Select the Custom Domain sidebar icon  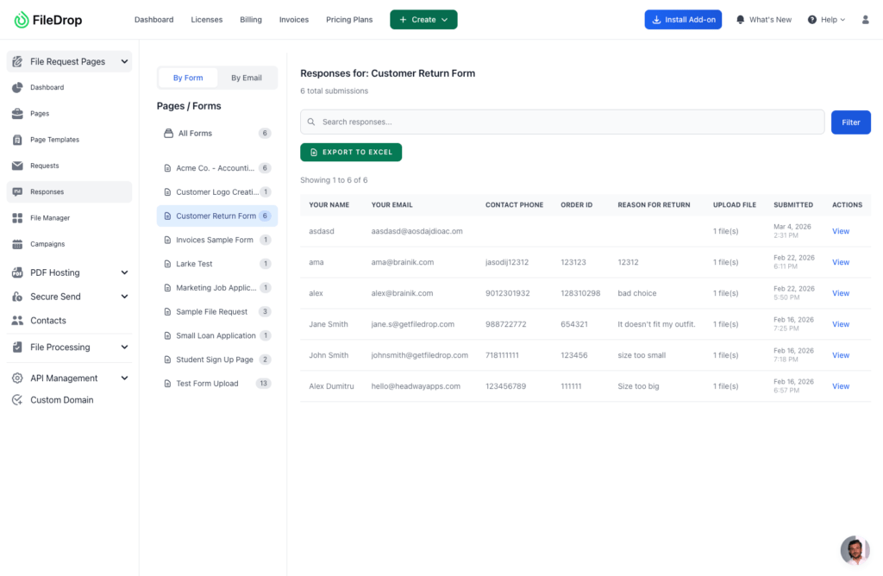tap(19, 399)
